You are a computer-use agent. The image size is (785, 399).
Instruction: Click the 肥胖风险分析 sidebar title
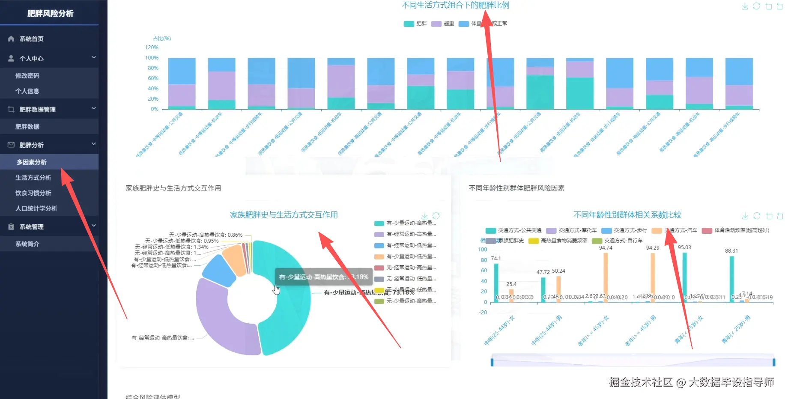point(51,14)
